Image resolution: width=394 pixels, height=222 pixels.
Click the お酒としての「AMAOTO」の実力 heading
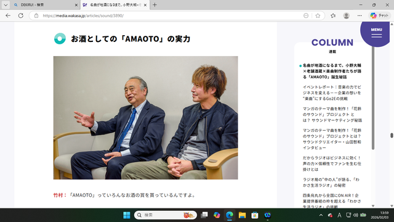131,39
